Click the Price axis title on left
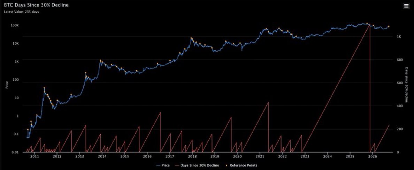Viewport: 414px width, 170px height. 7,85
